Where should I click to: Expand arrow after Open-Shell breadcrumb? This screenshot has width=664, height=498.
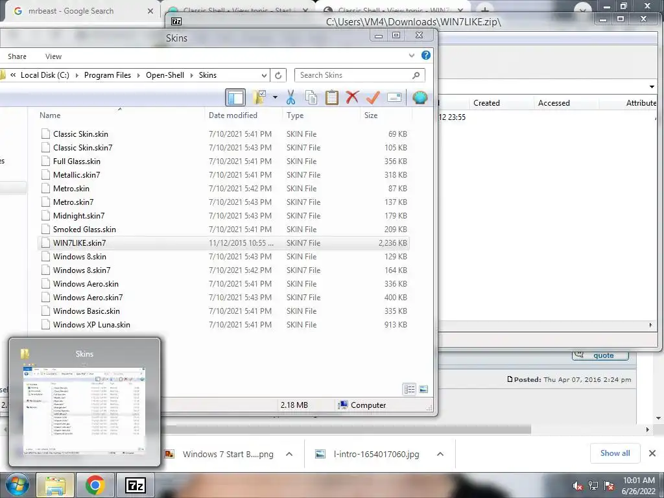click(191, 75)
